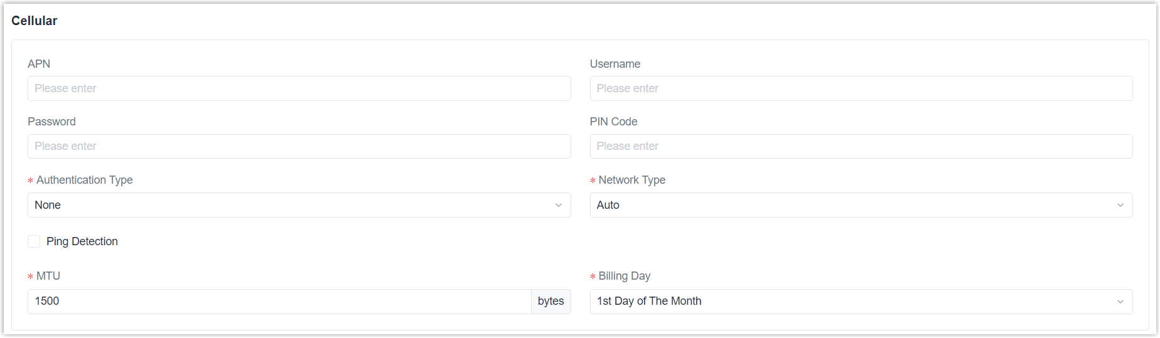Click into the Username text box
Viewport: 1160px width, 338px height.
[861, 88]
